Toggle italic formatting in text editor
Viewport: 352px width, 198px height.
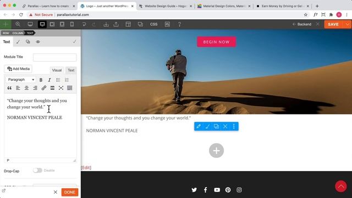pyautogui.click(x=50, y=80)
